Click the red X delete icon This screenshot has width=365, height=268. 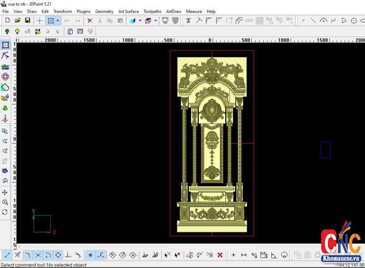pos(90,20)
